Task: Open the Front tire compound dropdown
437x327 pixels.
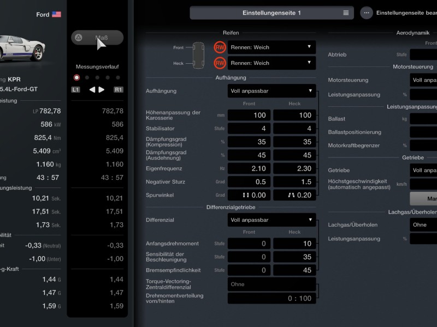Action: point(271,47)
